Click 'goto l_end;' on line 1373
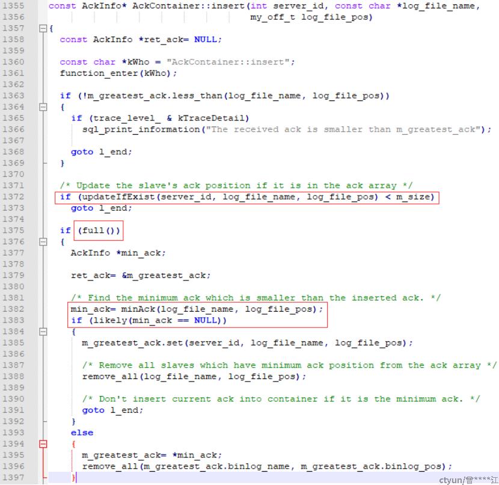Viewport: 499px width, 485px height. click(x=101, y=208)
